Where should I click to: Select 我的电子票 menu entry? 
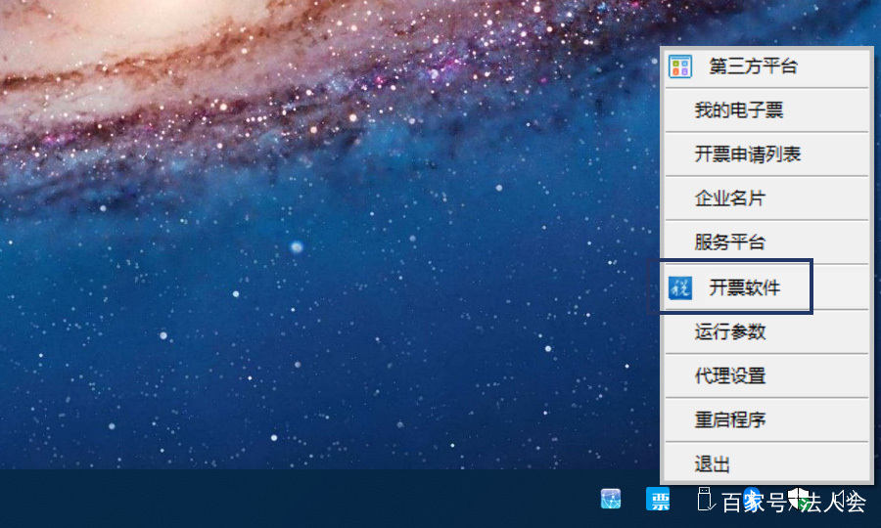pyautogui.click(x=766, y=110)
